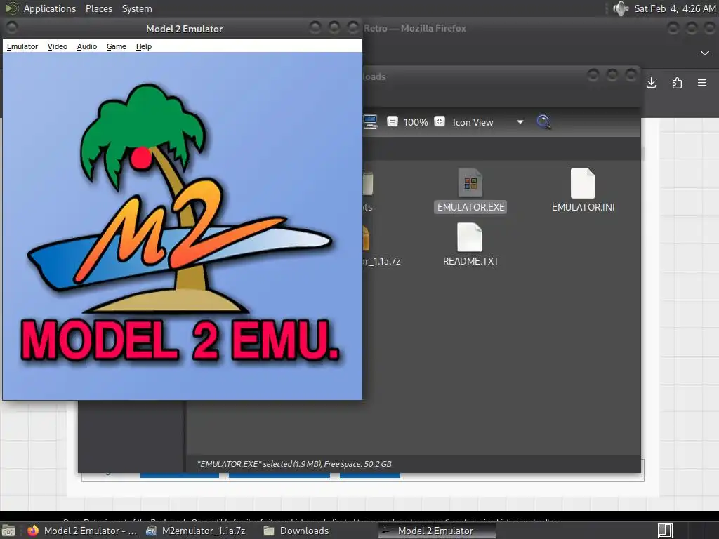Click the 100% zoom level label

click(416, 122)
